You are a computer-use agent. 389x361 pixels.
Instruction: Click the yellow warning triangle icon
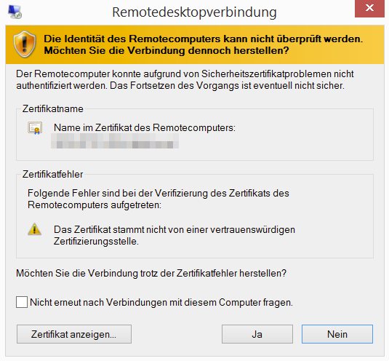click(34, 229)
